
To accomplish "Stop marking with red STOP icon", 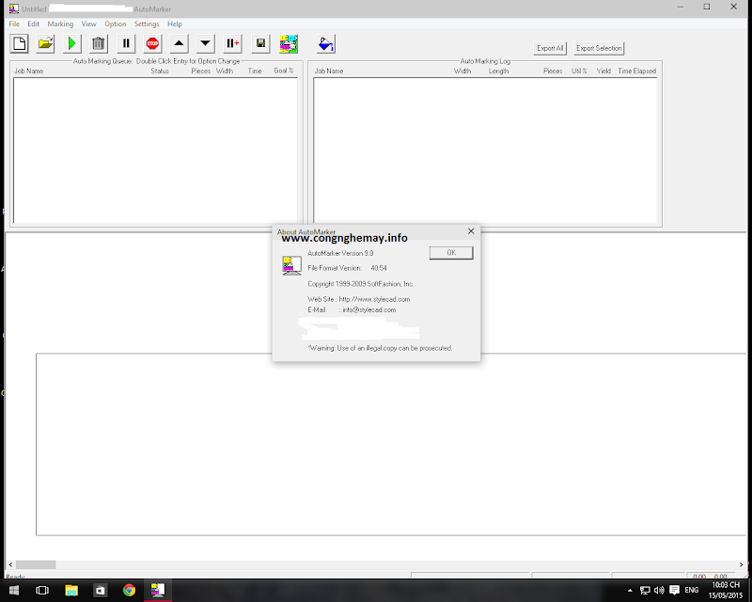I will (x=152, y=43).
